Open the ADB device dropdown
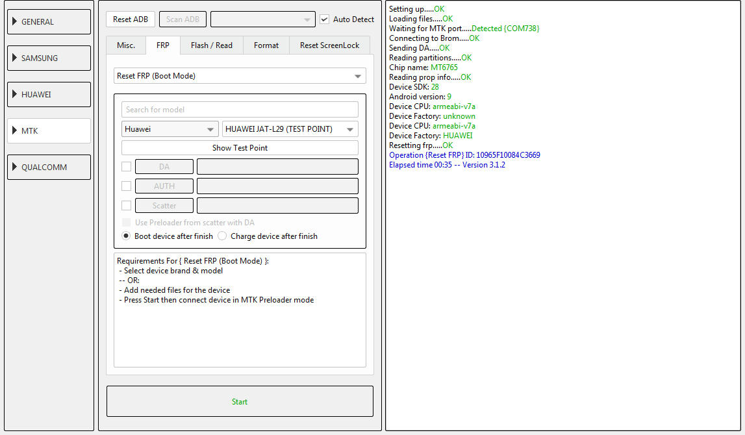745x435 pixels. [263, 19]
